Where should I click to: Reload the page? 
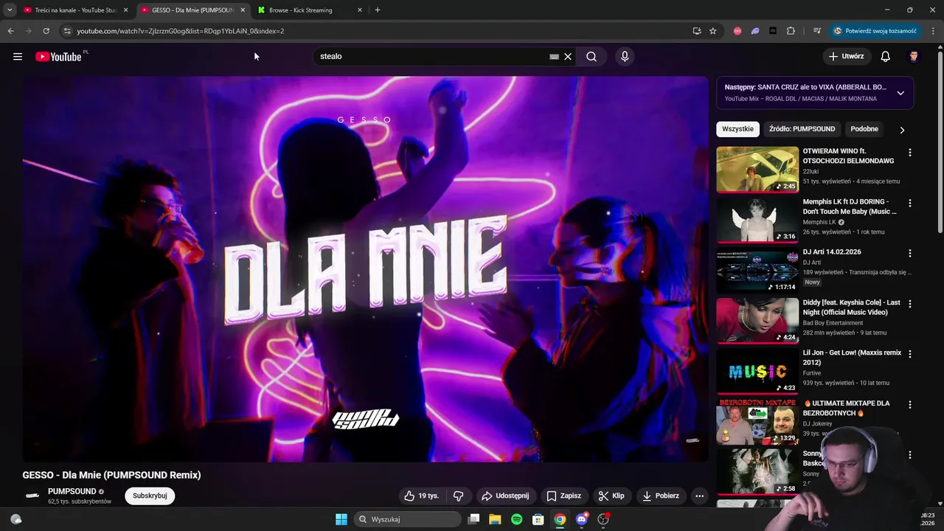click(x=46, y=31)
